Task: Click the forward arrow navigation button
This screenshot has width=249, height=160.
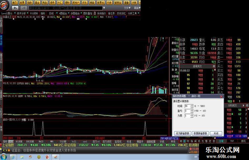Action: (x=23, y=8)
